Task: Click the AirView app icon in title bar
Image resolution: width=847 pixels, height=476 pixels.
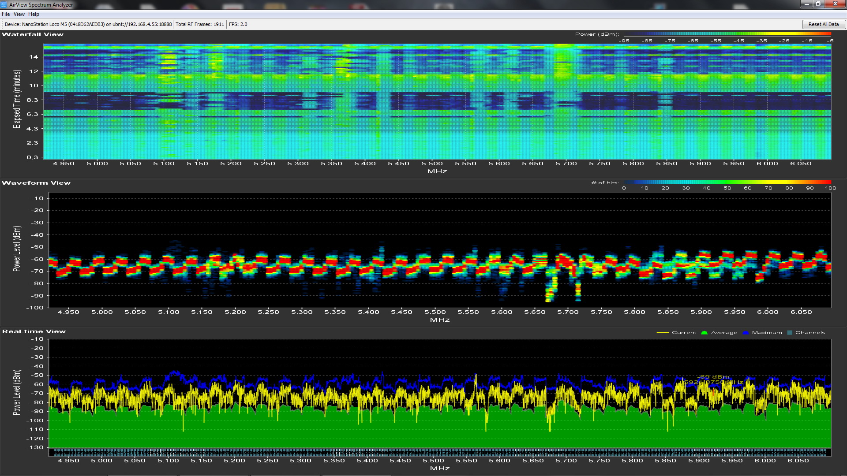Action: 4,4
